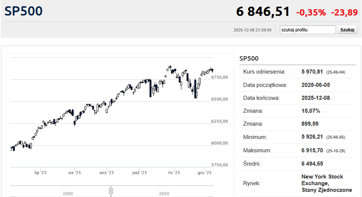The width and height of the screenshot is (362, 197).
Task: Click the "lip '25" month label on chart
Action: [x=40, y=173]
